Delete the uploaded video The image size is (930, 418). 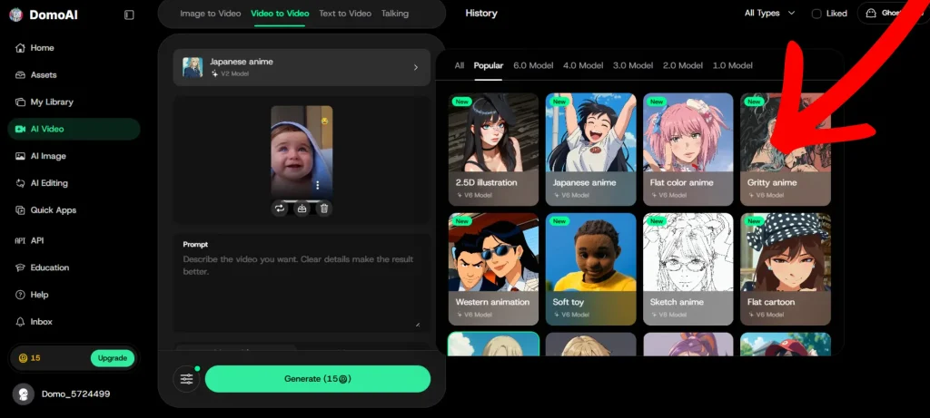coord(324,209)
